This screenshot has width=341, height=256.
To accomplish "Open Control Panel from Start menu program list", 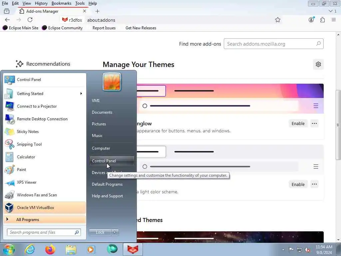I will [45, 80].
